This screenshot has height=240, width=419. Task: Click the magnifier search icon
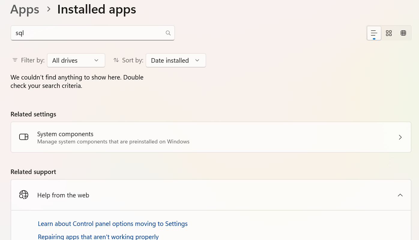coord(168,33)
